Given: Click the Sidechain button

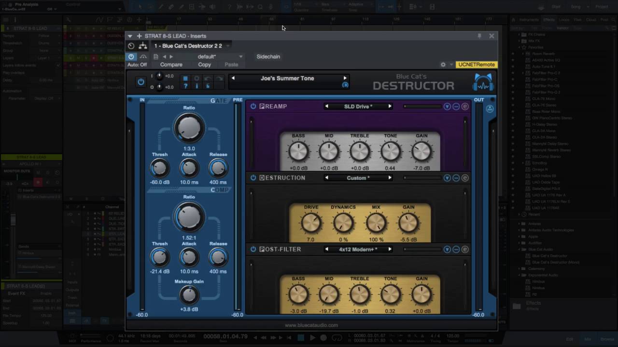Looking at the screenshot, I should [268, 56].
